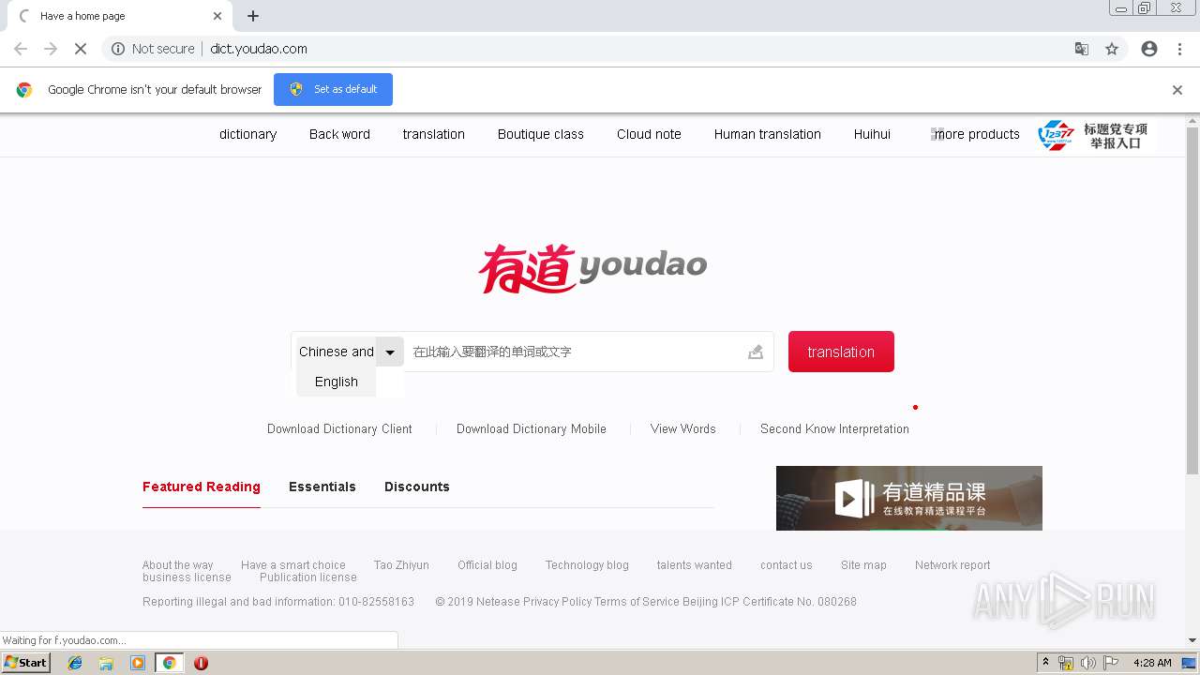Select the English dropdown option
Viewport: 1200px width, 675px height.
coord(337,382)
